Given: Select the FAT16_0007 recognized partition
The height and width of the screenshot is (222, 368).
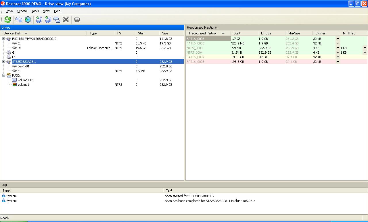Looking at the screenshot, I should 195,57.
